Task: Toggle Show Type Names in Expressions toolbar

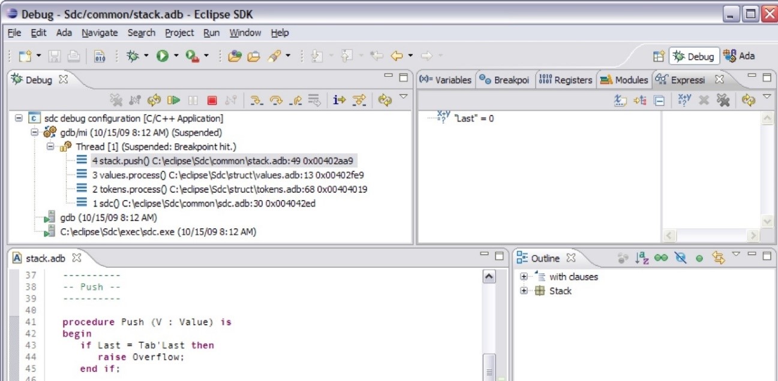Action: (620, 101)
